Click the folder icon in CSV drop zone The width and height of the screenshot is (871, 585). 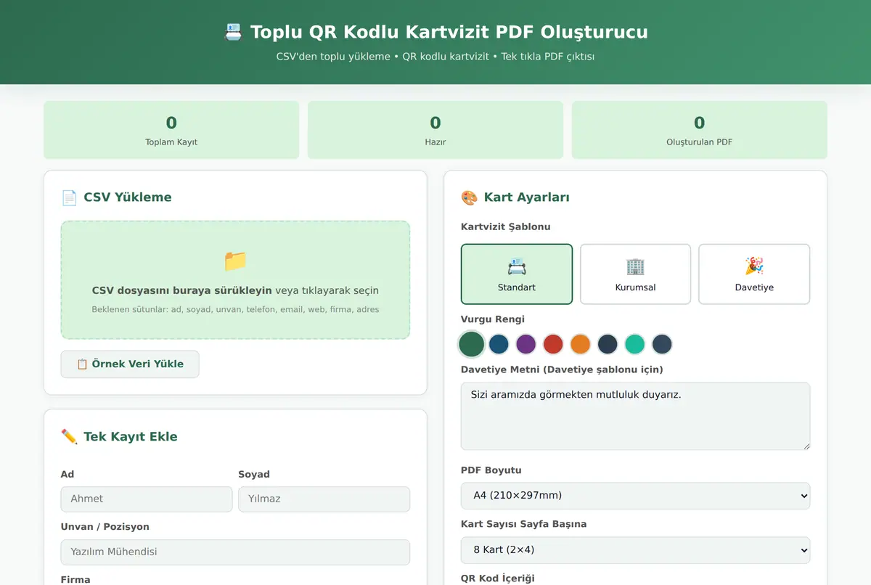(x=235, y=261)
